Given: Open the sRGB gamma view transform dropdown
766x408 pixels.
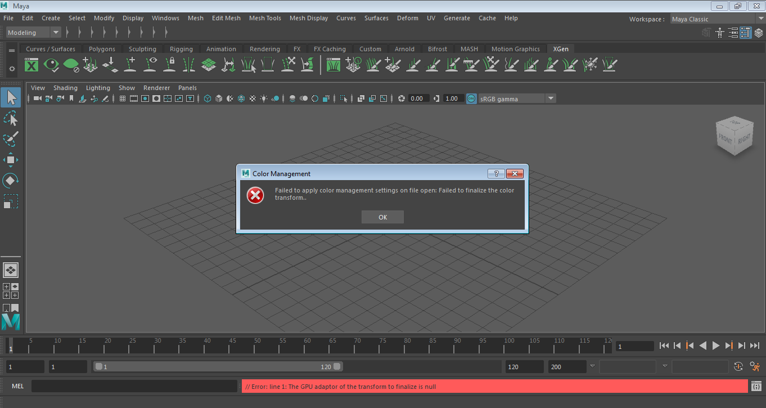Looking at the screenshot, I should tap(517, 98).
